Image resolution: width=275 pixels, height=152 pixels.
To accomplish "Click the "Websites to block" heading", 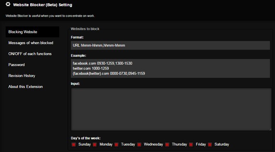I will pyautogui.click(x=85, y=29).
